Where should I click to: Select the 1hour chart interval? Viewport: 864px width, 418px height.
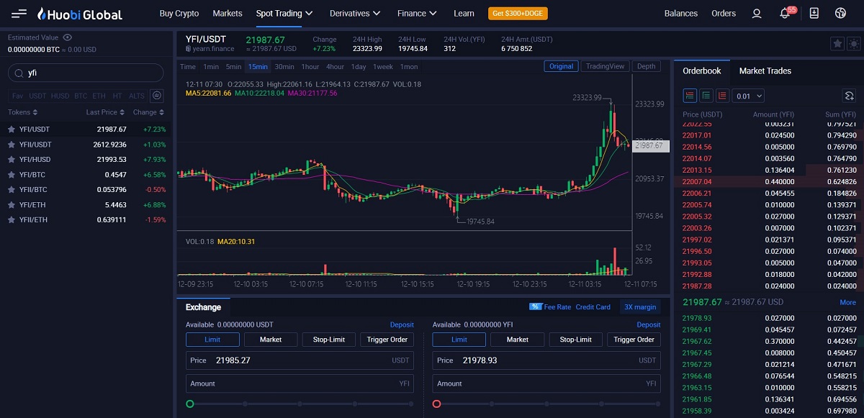point(310,67)
